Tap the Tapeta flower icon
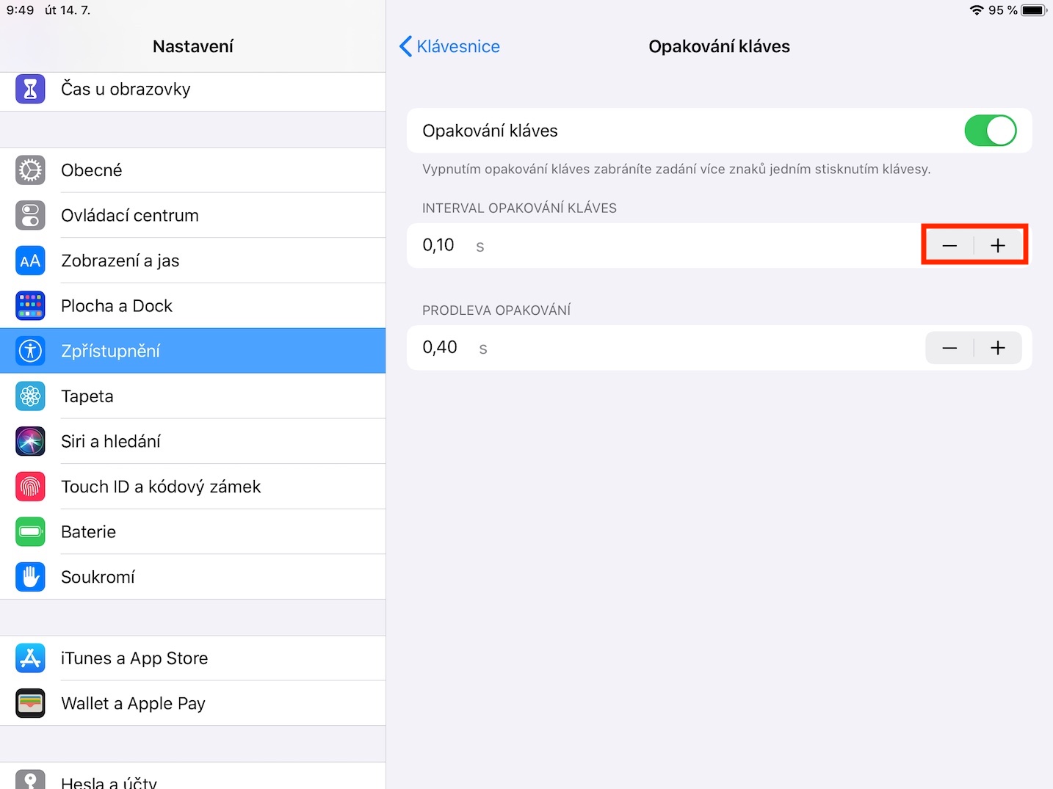The width and height of the screenshot is (1053, 789). [x=30, y=396]
